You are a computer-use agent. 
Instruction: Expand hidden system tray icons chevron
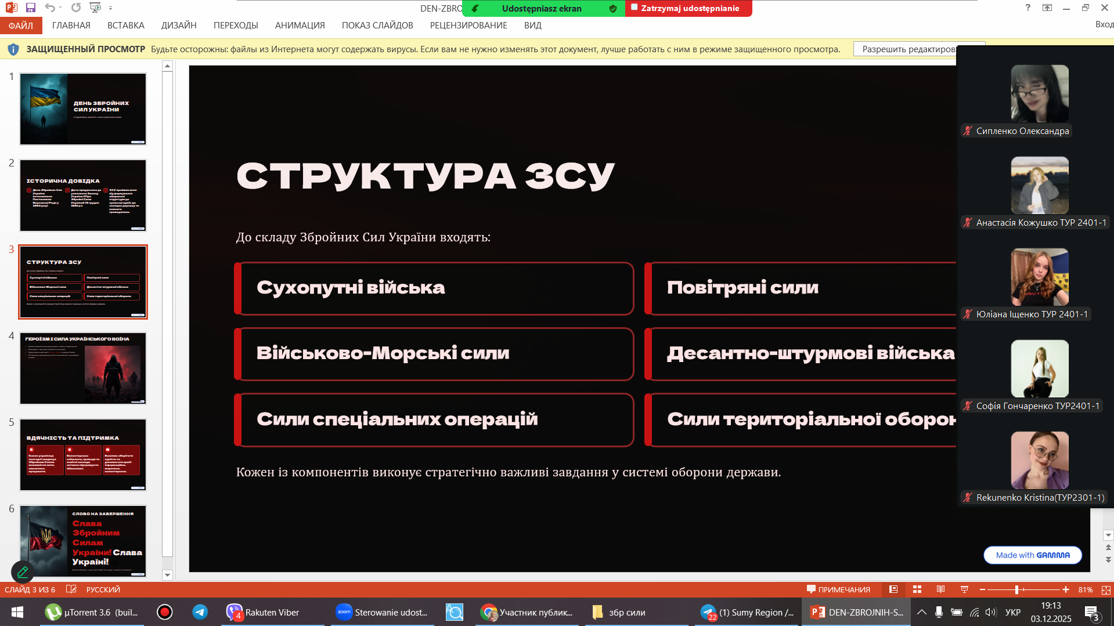(x=921, y=612)
